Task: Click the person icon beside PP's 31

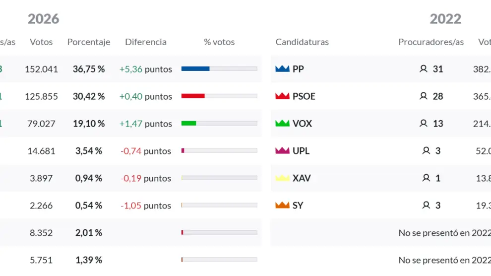Action: pos(423,69)
